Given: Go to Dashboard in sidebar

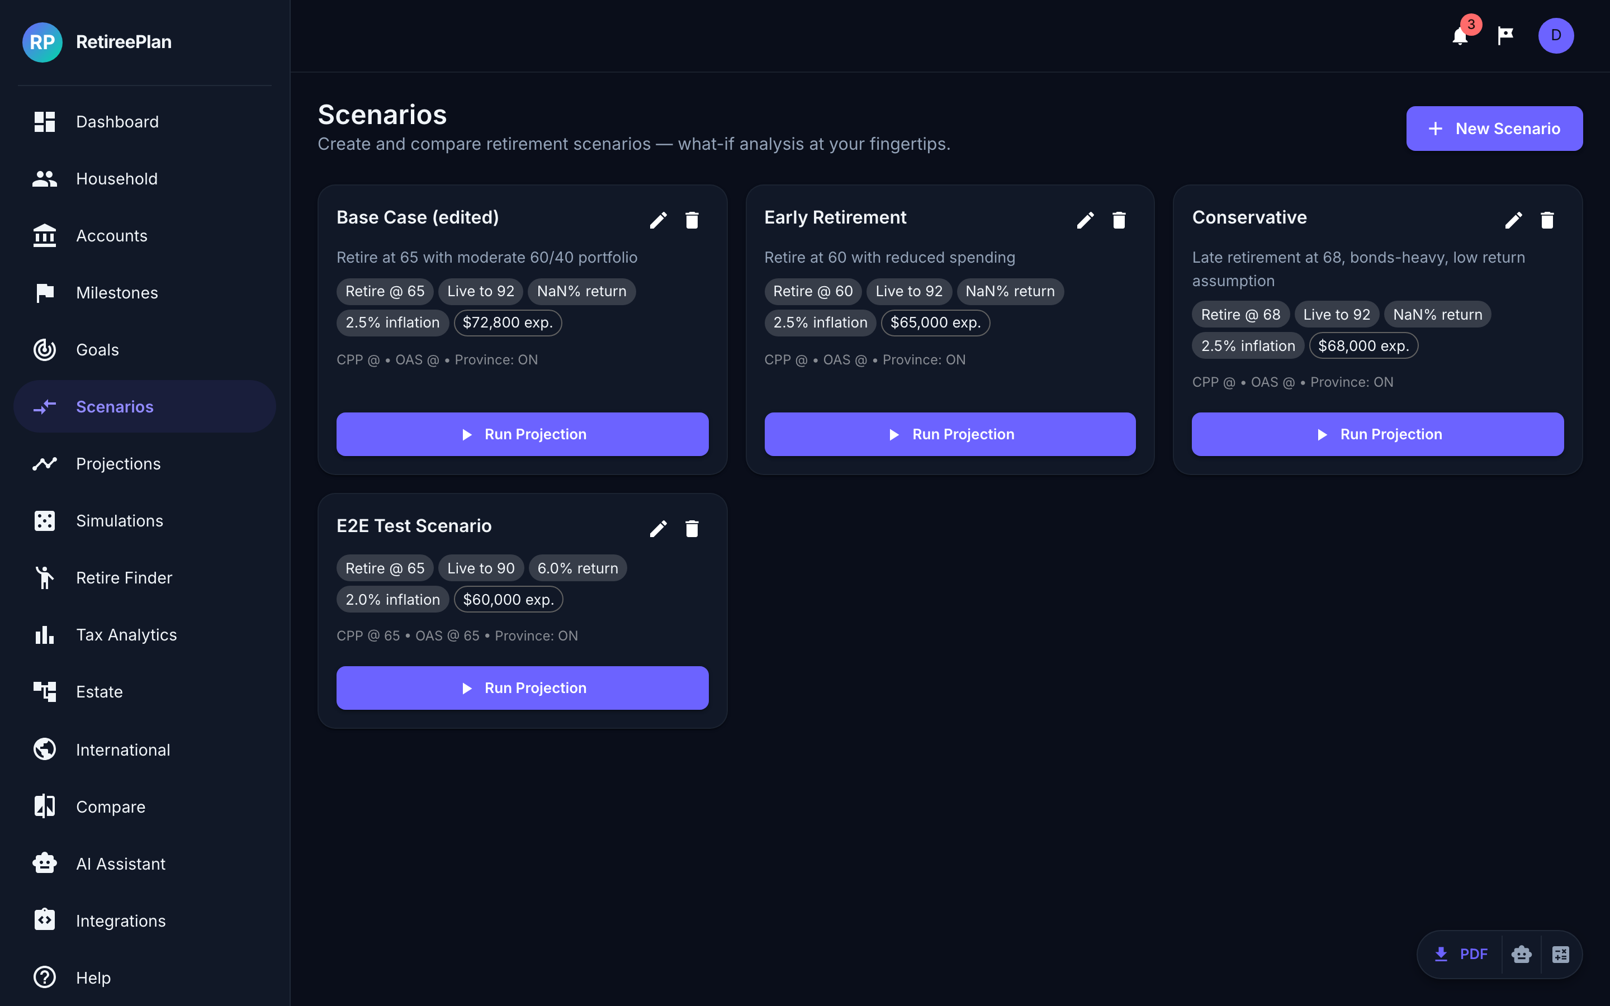Looking at the screenshot, I should (117, 122).
